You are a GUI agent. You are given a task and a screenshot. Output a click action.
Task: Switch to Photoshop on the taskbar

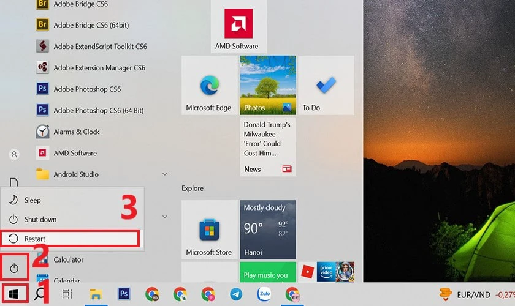124,294
